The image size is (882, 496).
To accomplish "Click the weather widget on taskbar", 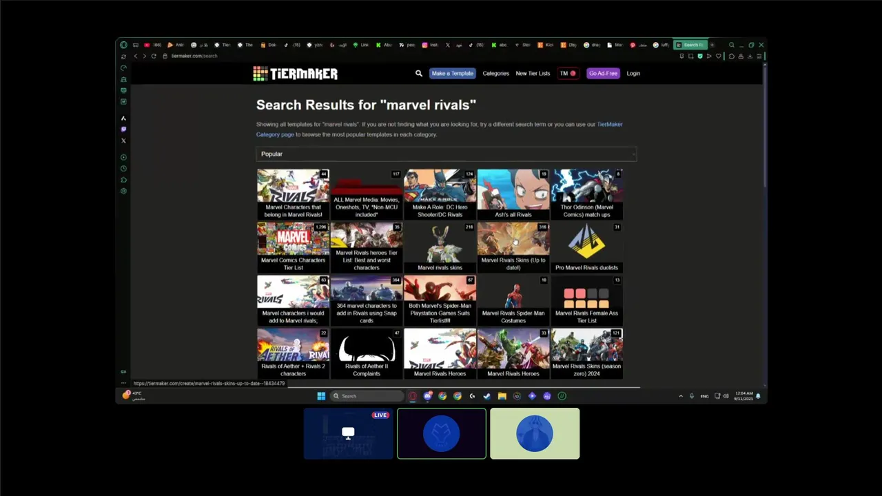I will point(134,395).
